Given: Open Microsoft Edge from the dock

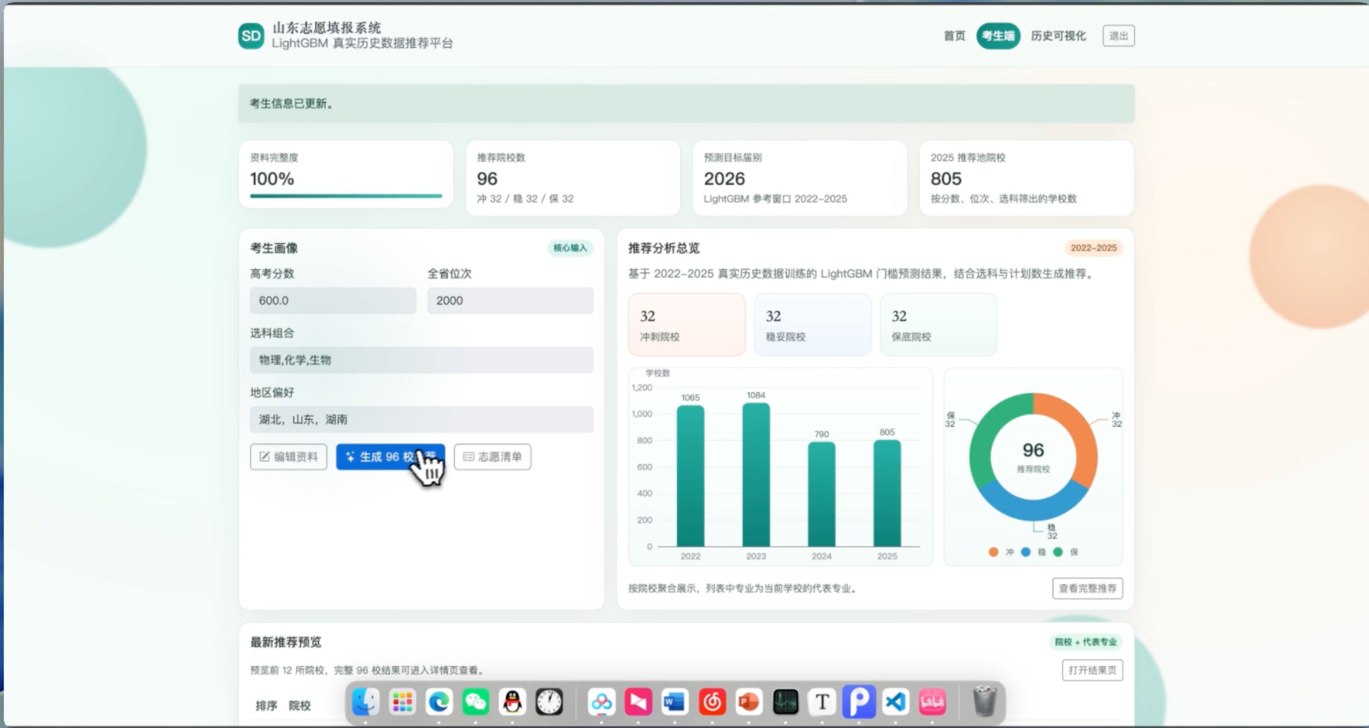Looking at the screenshot, I should pyautogui.click(x=439, y=702).
